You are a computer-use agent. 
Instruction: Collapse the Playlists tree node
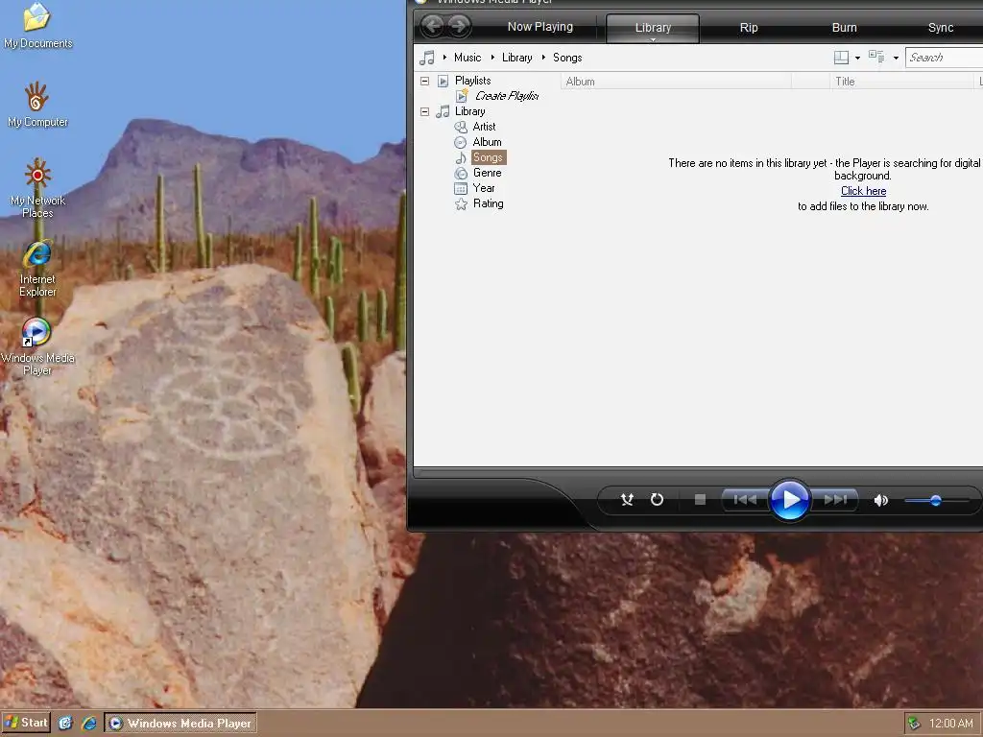(x=424, y=81)
